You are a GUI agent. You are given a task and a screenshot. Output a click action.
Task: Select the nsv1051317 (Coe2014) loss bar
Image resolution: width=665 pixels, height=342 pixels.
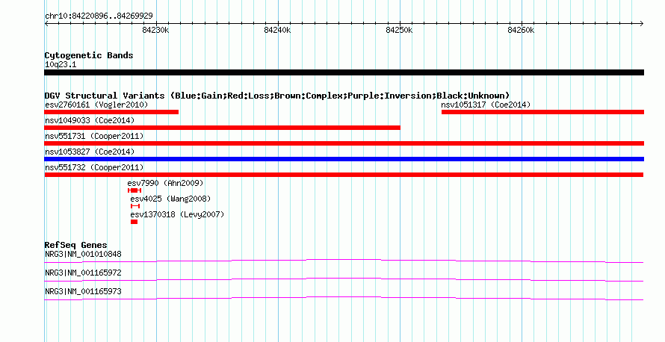tap(543, 112)
